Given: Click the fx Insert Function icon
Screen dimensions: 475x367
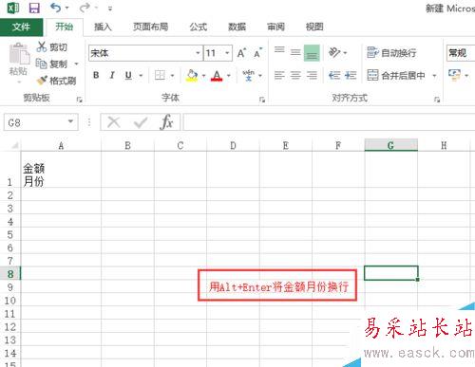Looking at the screenshot, I should pyautogui.click(x=167, y=122).
